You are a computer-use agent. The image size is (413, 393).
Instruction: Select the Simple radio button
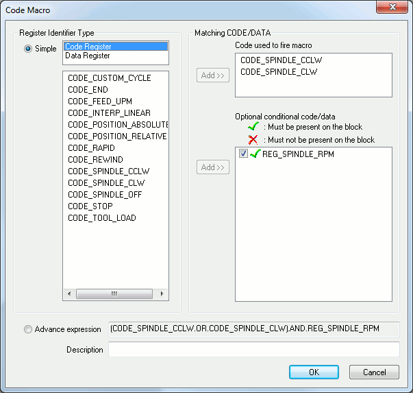pos(28,49)
